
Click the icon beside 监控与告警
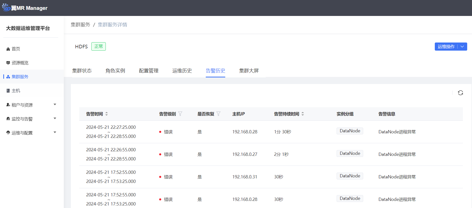point(8,119)
